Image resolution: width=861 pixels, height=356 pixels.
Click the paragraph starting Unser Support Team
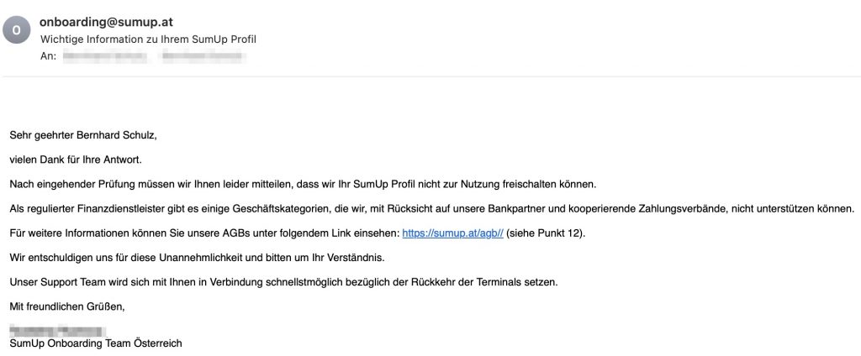pyautogui.click(x=283, y=282)
